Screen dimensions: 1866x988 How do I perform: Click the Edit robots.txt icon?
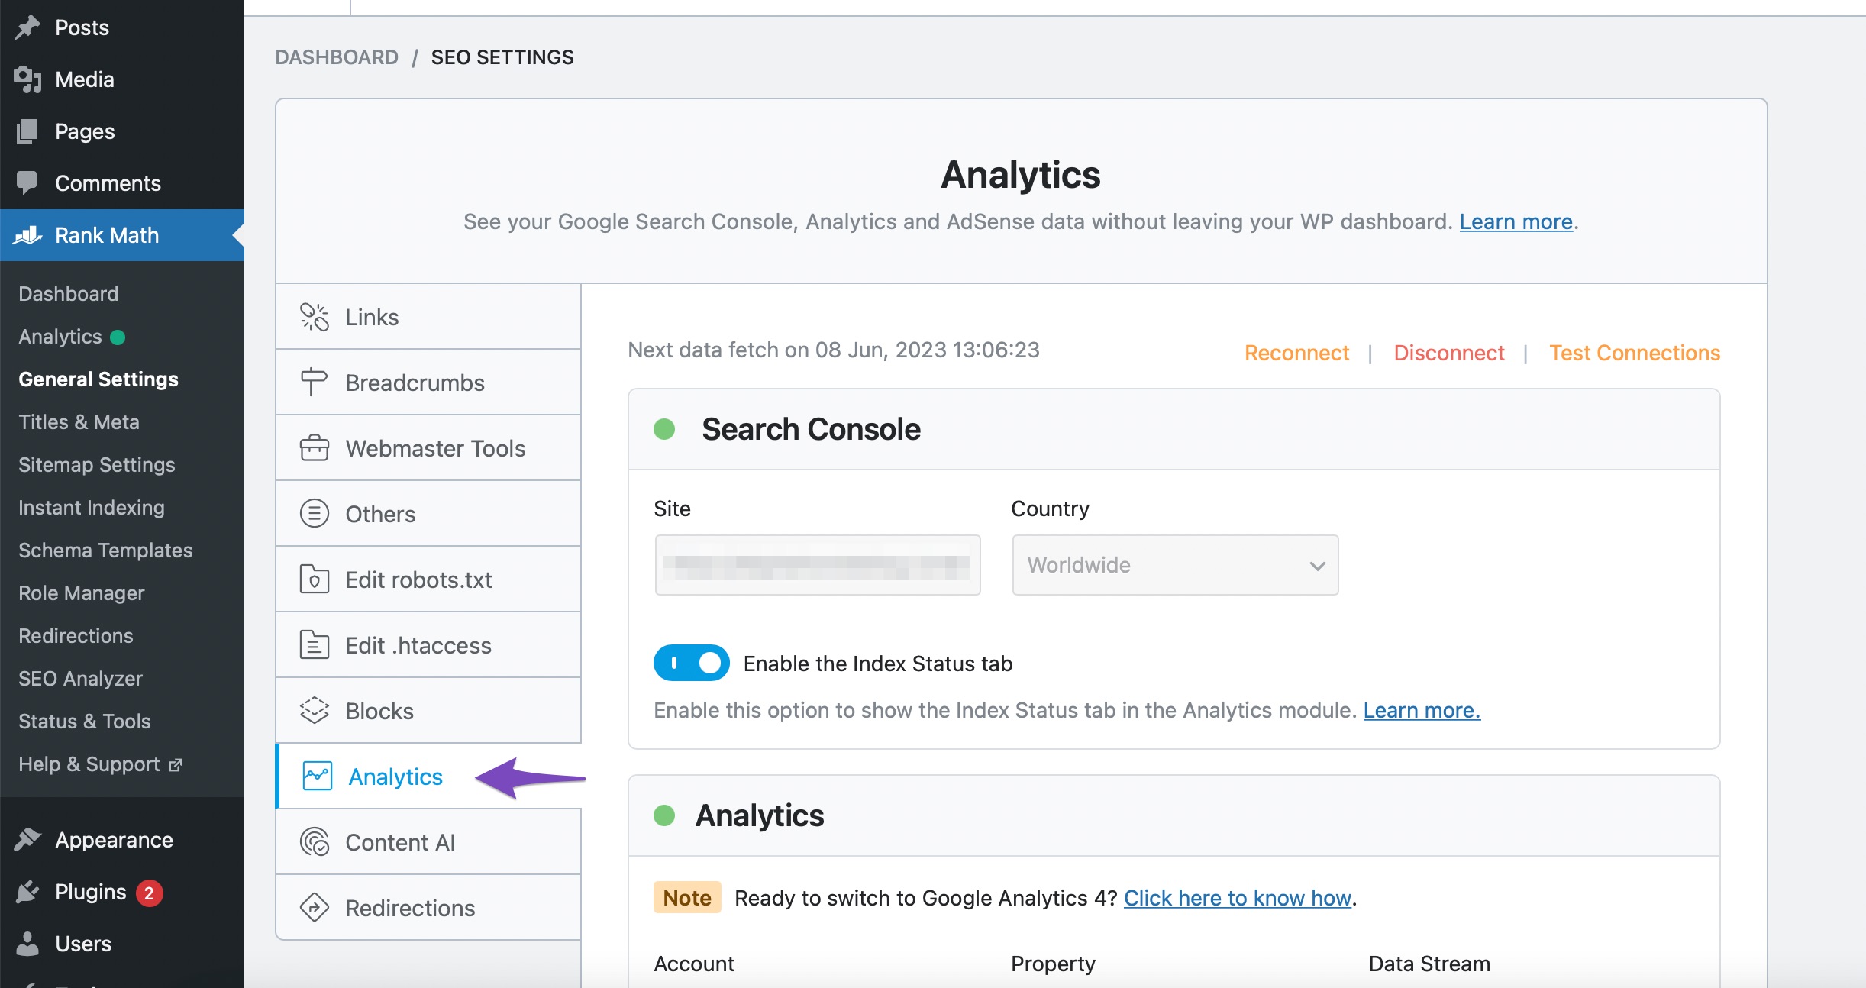[314, 580]
